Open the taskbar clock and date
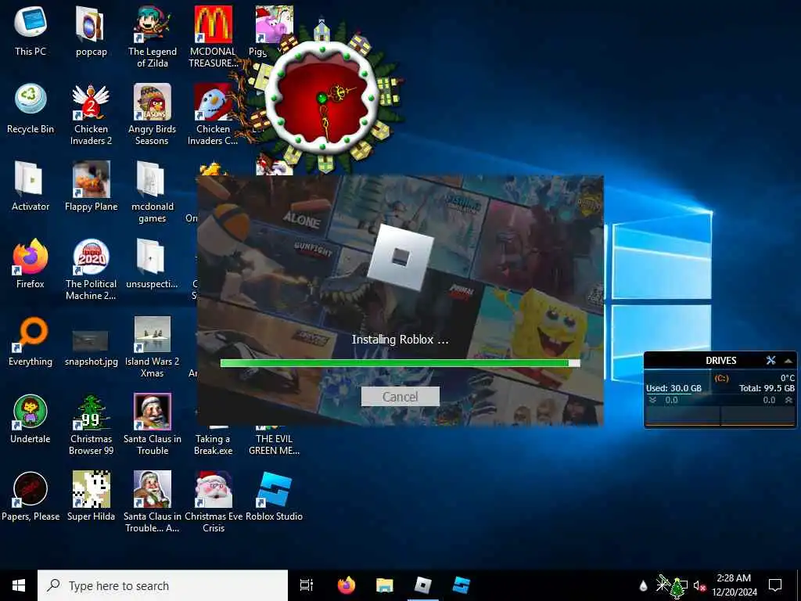 click(x=734, y=585)
